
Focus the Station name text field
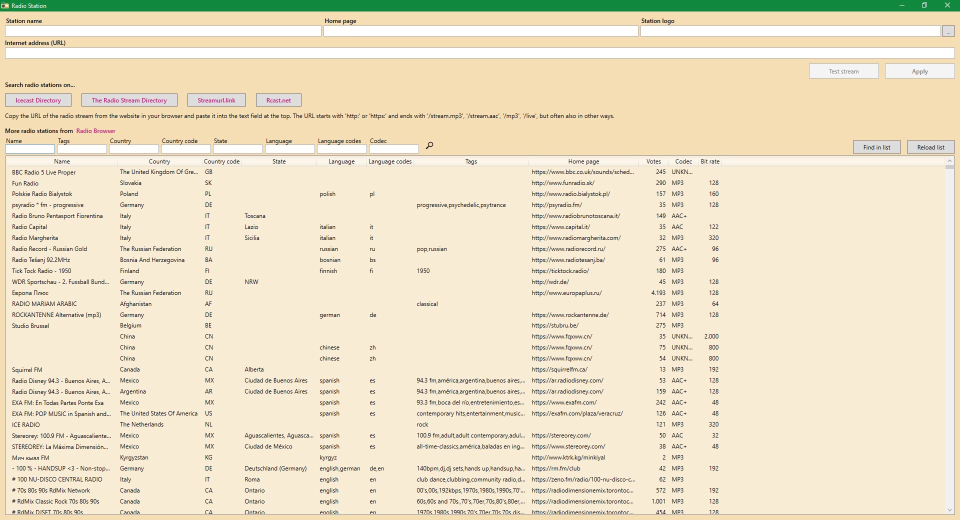tap(163, 31)
